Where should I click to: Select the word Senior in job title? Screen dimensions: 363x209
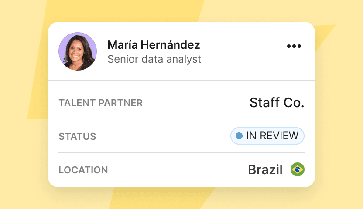coord(123,59)
